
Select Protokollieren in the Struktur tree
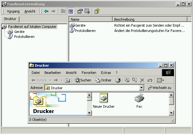pos(24,37)
